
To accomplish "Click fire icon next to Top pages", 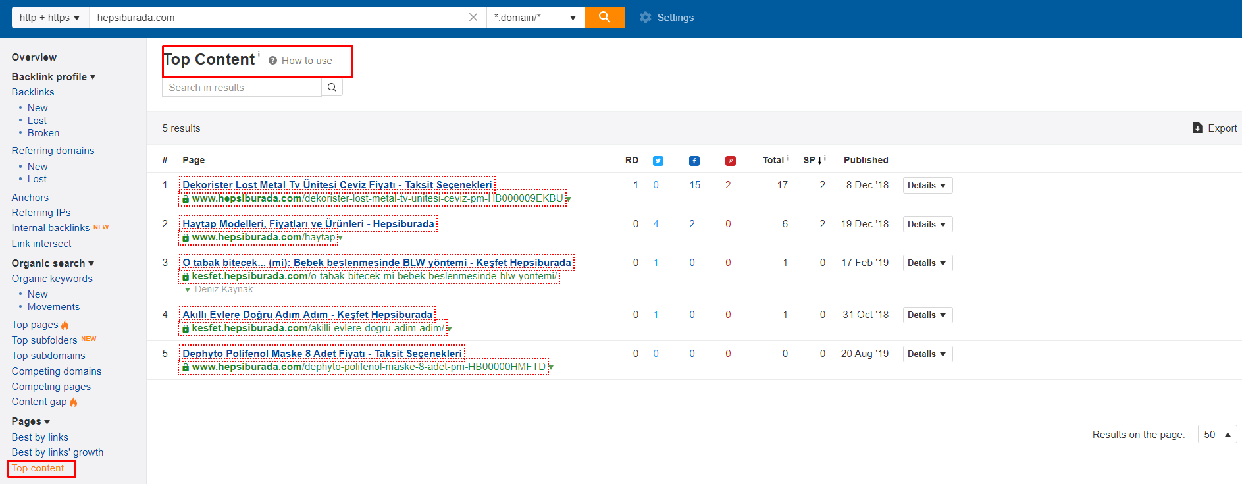I will point(65,325).
